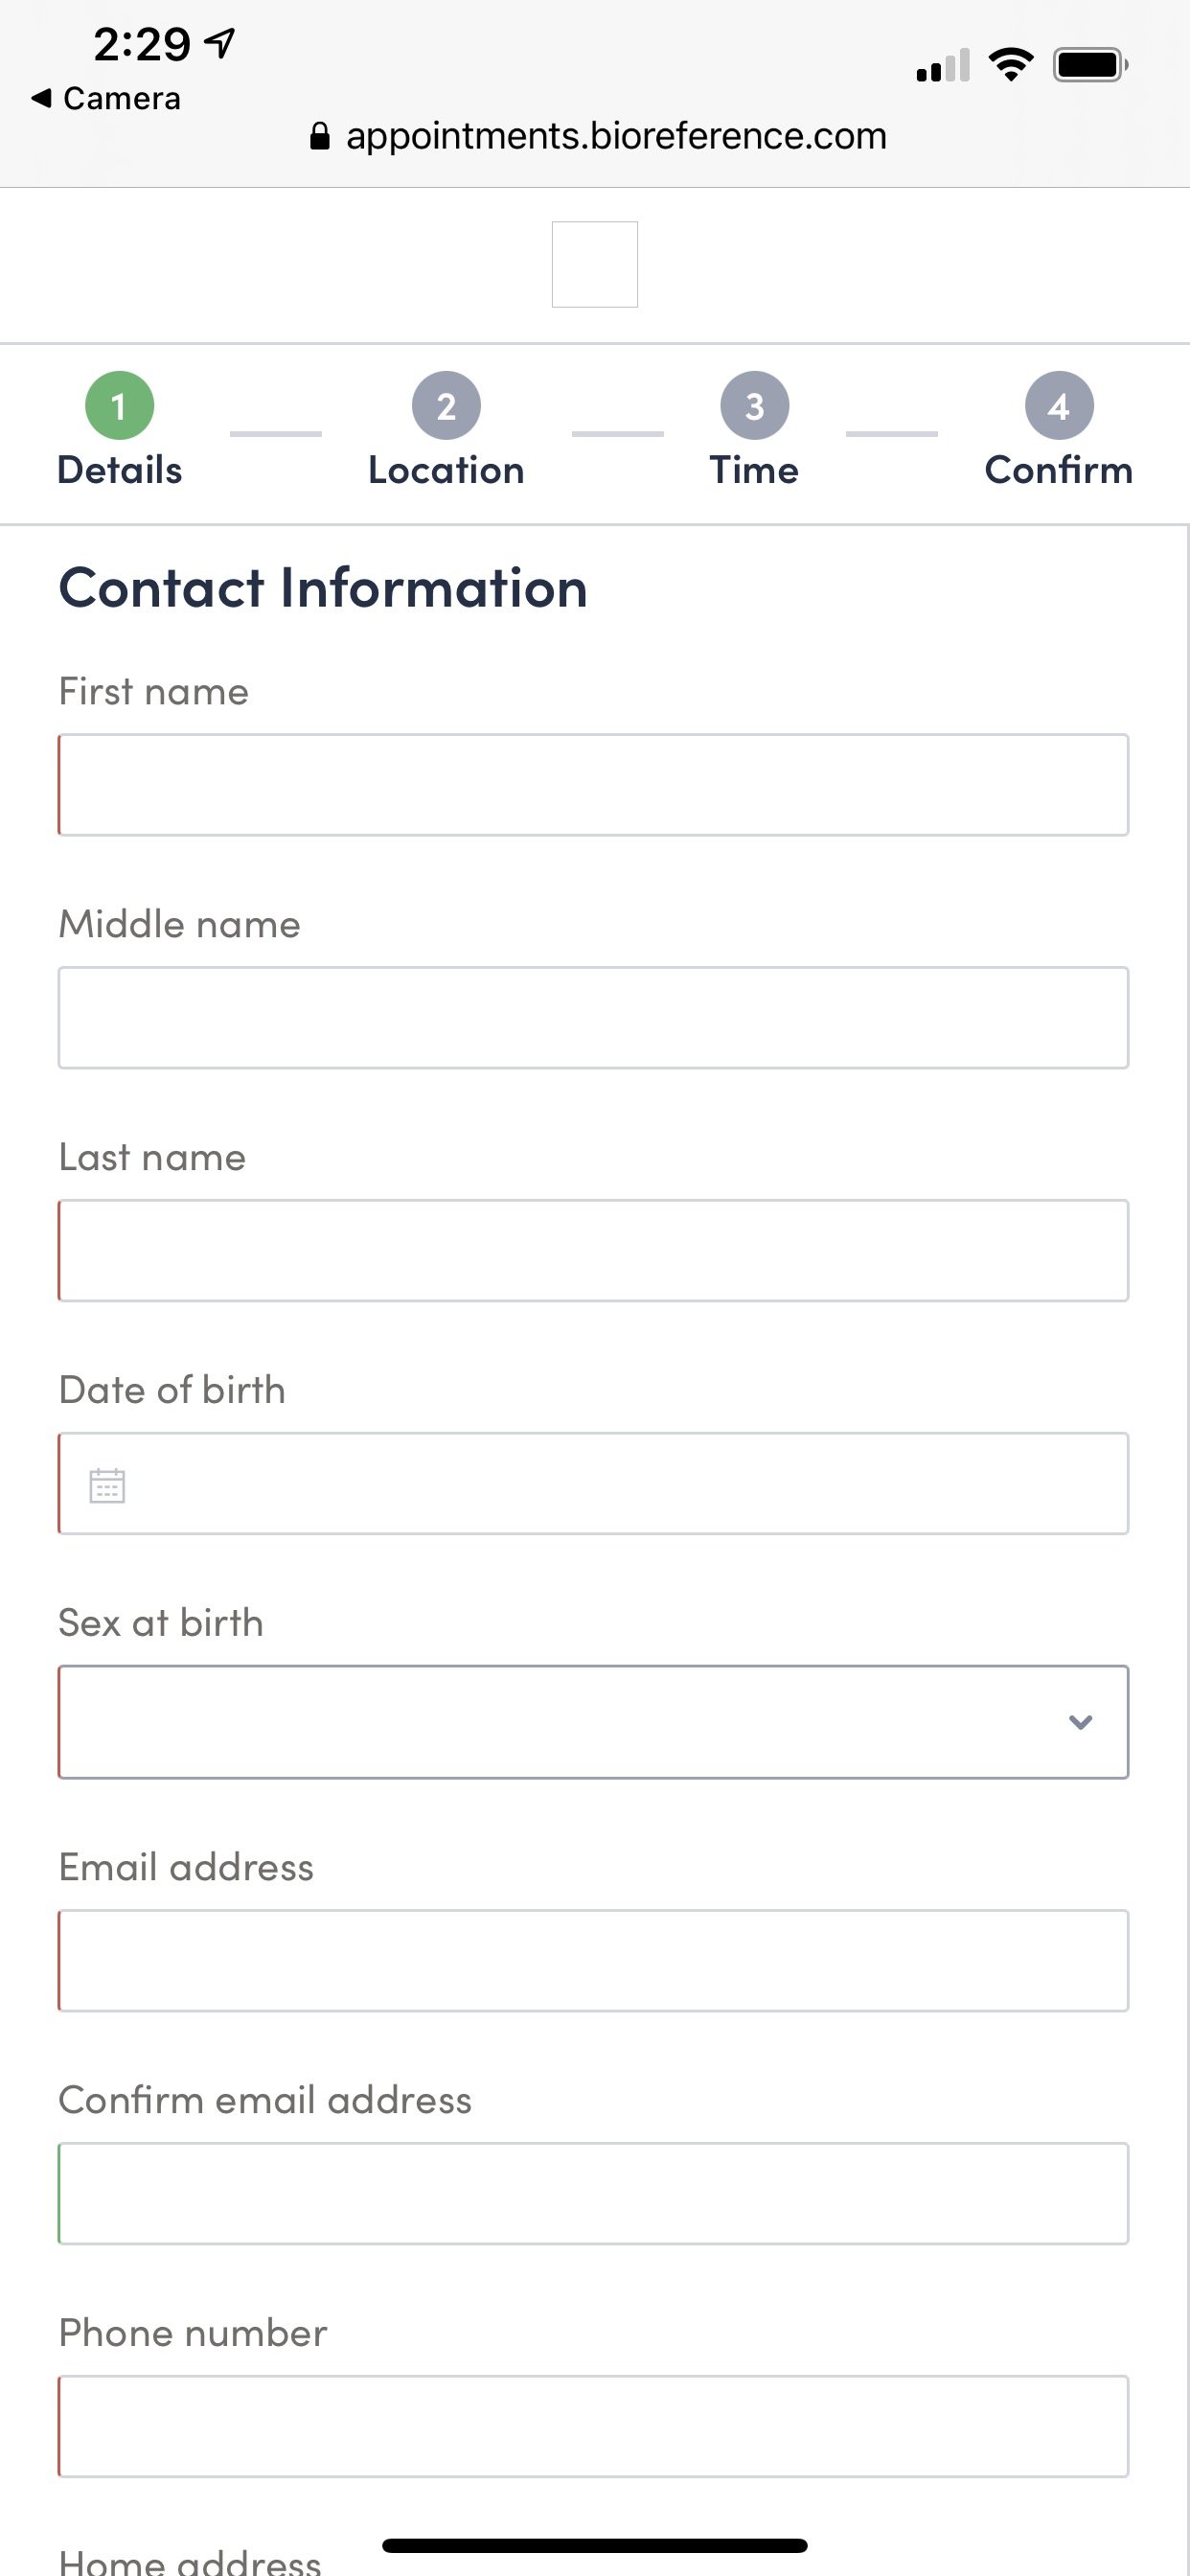Screen dimensions: 1190x2576
Task: Focus the Last name field
Action: coord(593,1250)
